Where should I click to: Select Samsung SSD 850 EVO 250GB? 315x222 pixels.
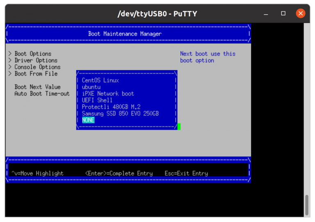point(120,114)
